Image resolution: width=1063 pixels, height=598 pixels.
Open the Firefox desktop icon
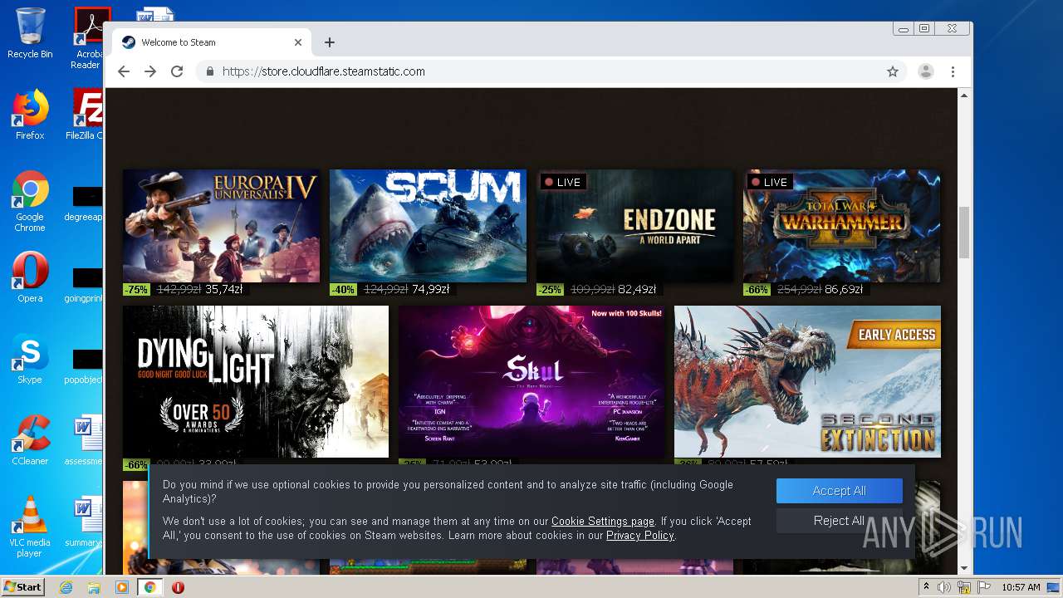[30, 115]
